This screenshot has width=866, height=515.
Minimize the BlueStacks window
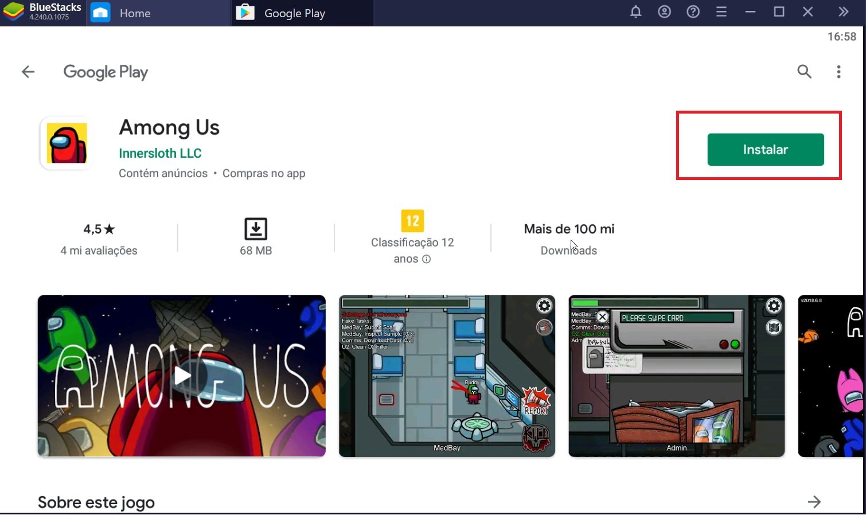750,12
